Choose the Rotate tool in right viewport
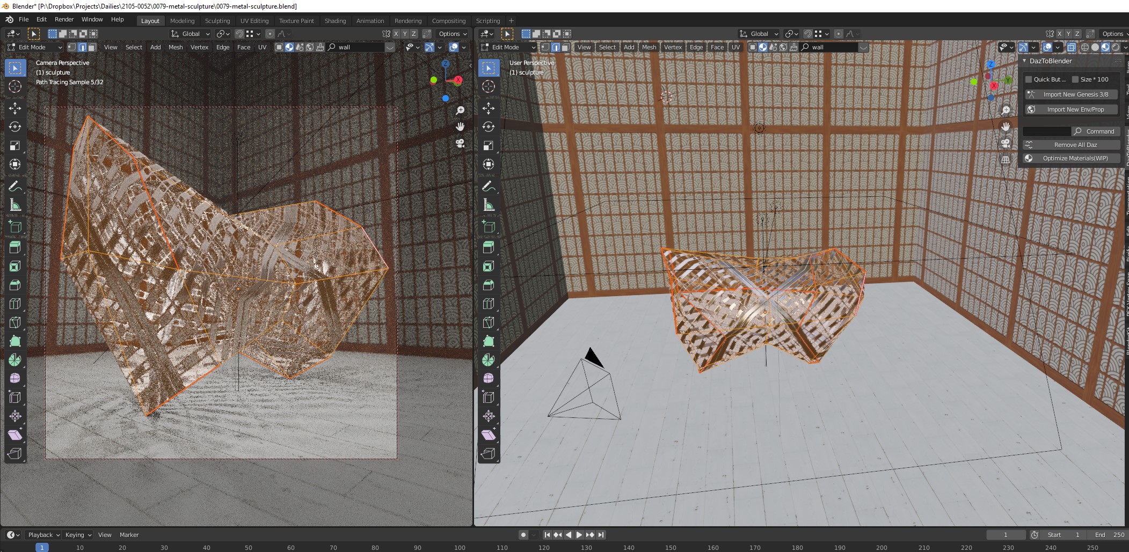The height and width of the screenshot is (552, 1129). pos(489,127)
